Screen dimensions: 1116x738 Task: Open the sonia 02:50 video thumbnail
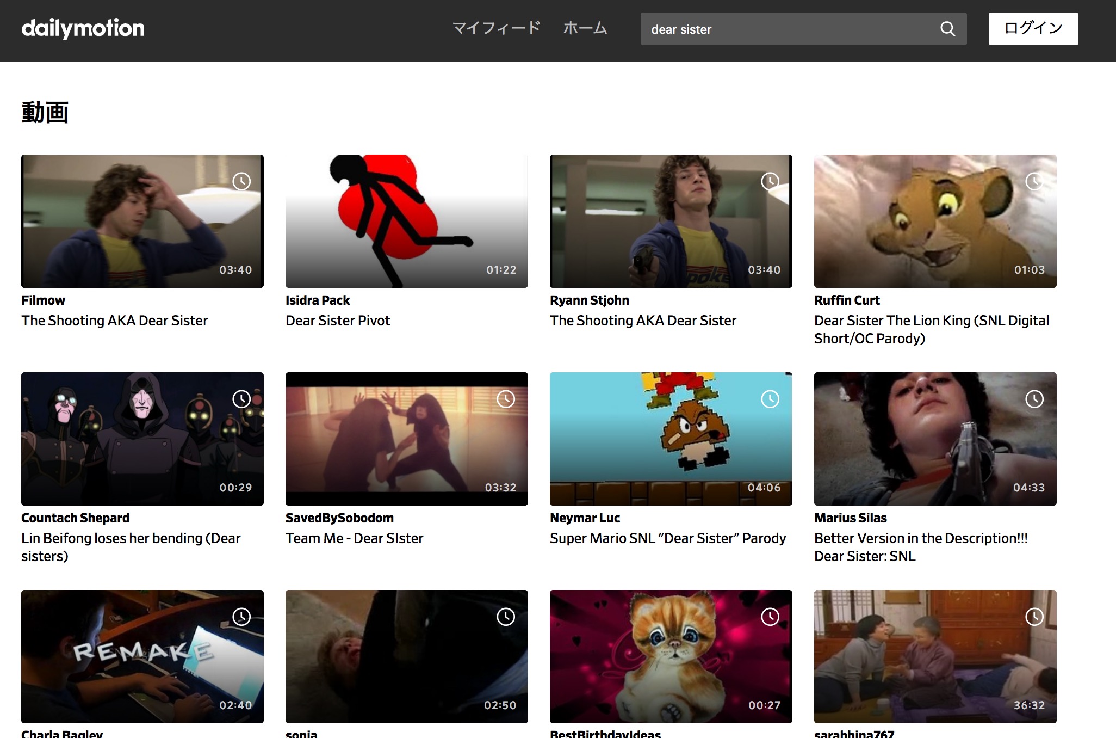[407, 656]
